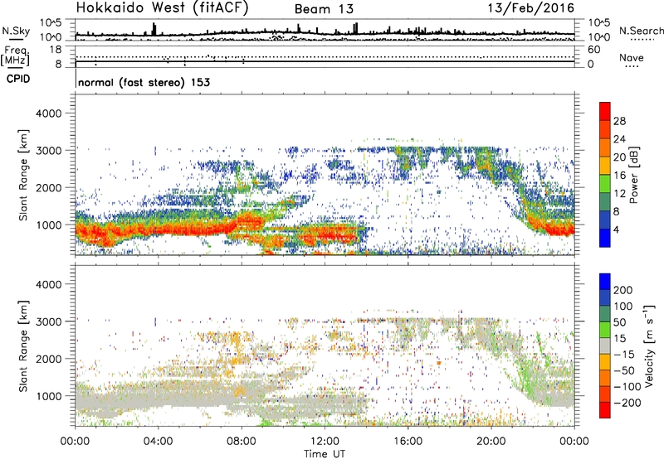Click the '4000' range tick on the power panel
Image resolution: width=664 pixels, height=459 pixels.
(x=49, y=114)
